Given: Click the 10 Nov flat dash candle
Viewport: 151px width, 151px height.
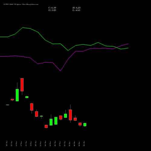Looking at the screenshot, I should [x=8, y=105].
